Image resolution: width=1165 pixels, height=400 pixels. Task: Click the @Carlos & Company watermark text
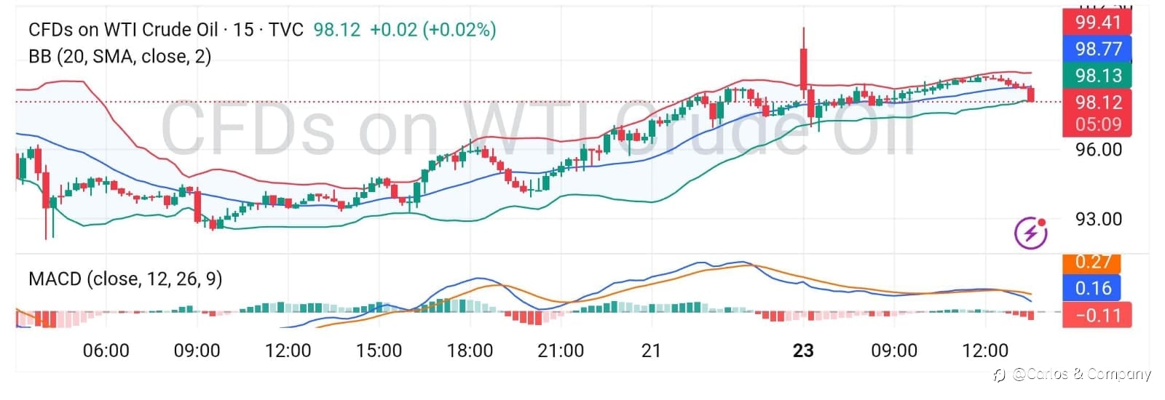(1081, 375)
